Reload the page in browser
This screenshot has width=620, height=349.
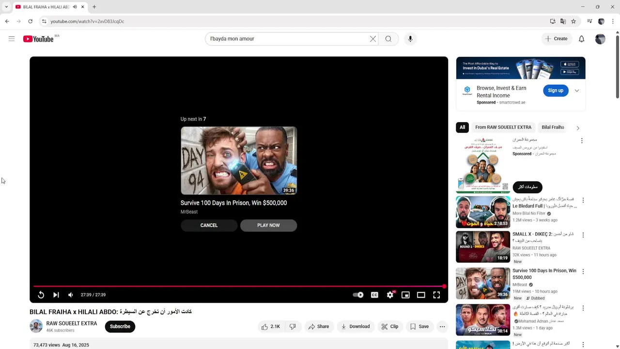click(30, 21)
